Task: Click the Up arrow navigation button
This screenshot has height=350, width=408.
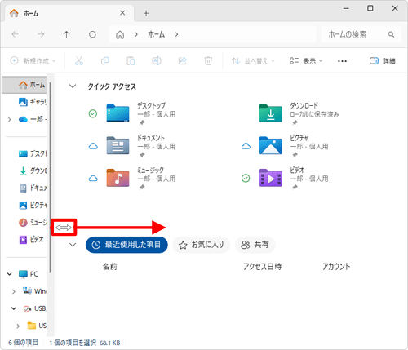Action: tap(67, 34)
